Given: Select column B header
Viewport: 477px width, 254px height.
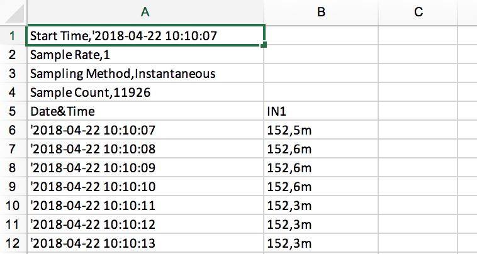Looking at the screenshot, I should 320,11.
